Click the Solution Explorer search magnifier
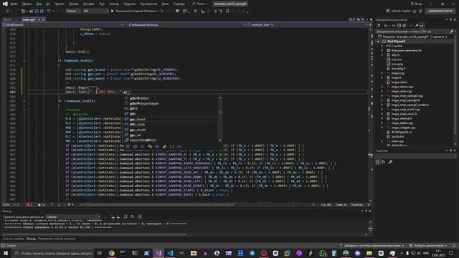This screenshot has height=258, width=459. (451, 32)
